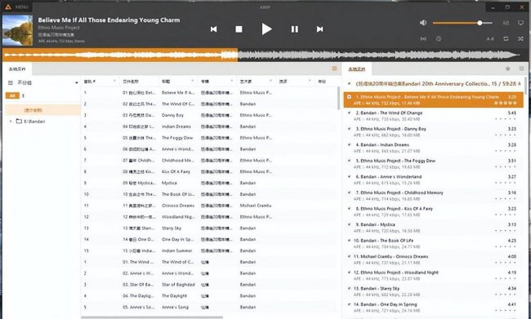The image size is (531, 319).
Task: Open the AIMP main menu logo
Action: (8, 7)
